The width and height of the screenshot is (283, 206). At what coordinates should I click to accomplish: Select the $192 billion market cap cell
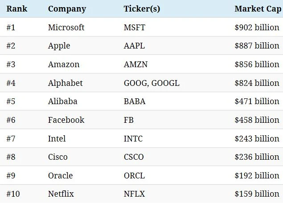(x=257, y=176)
